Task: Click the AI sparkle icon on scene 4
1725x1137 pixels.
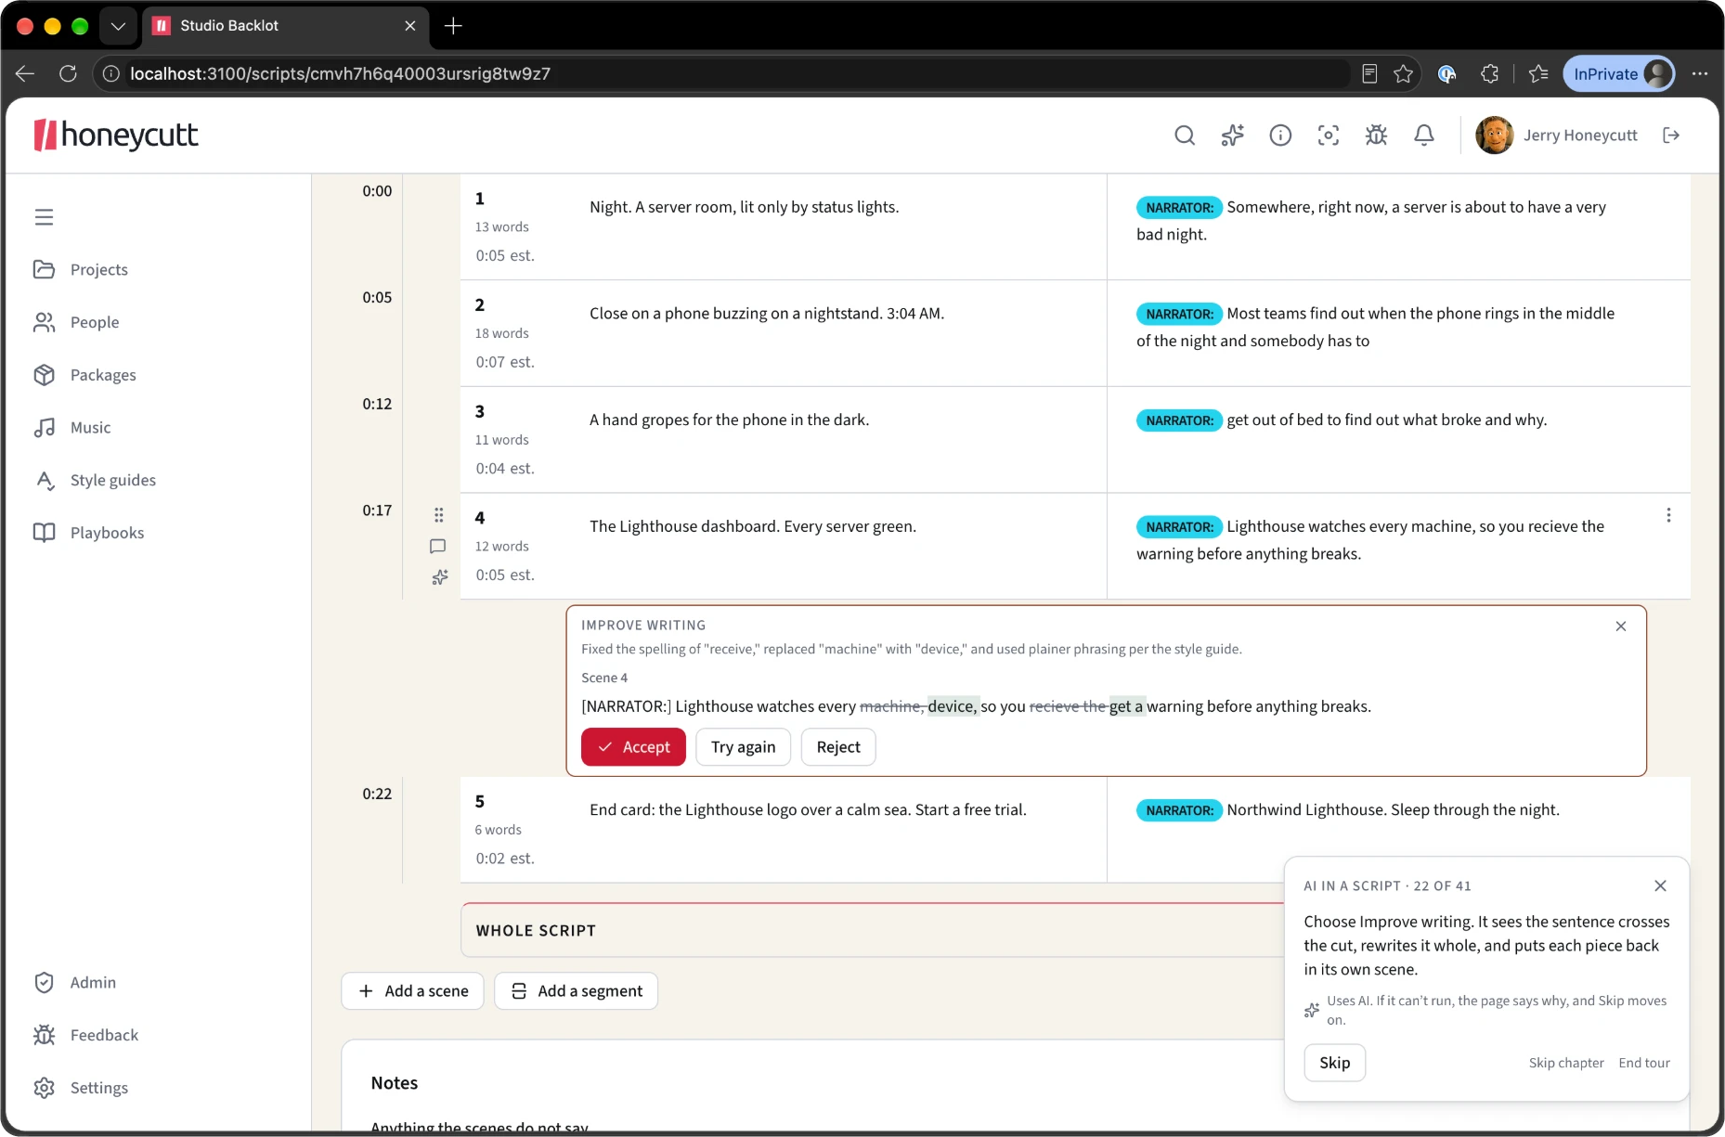Action: pyautogui.click(x=439, y=577)
